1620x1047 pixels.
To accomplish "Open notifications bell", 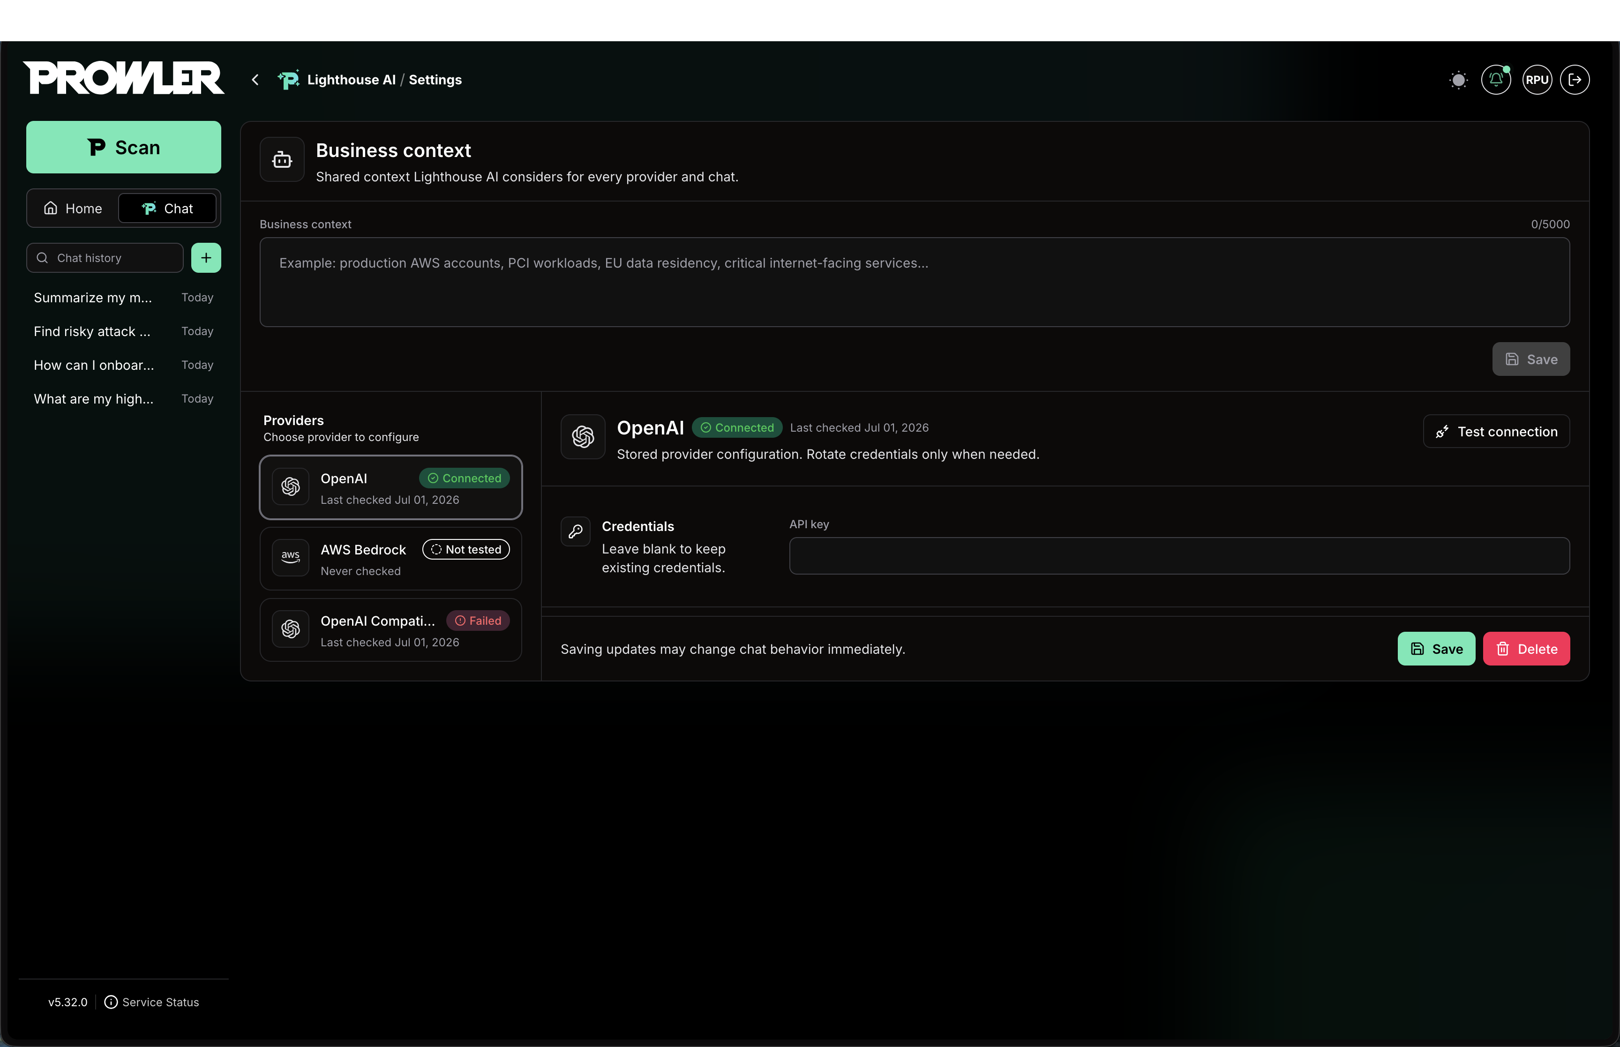I will click(x=1496, y=80).
